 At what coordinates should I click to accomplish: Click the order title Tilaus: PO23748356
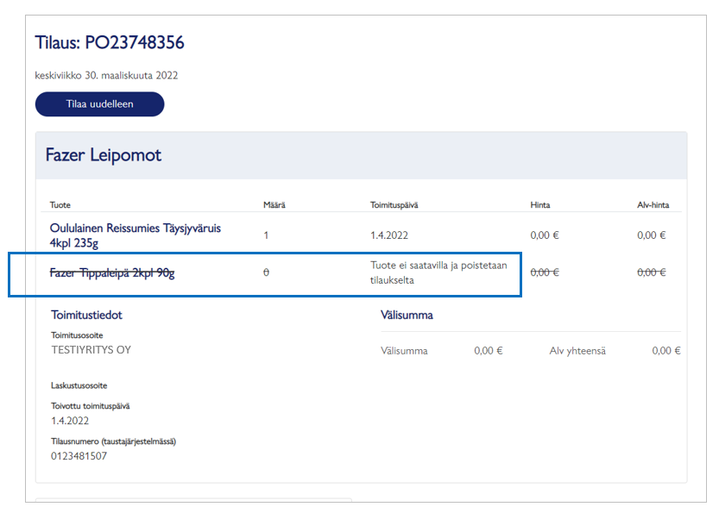coord(110,42)
